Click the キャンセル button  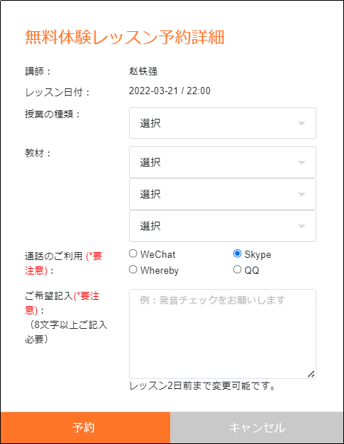(x=257, y=427)
